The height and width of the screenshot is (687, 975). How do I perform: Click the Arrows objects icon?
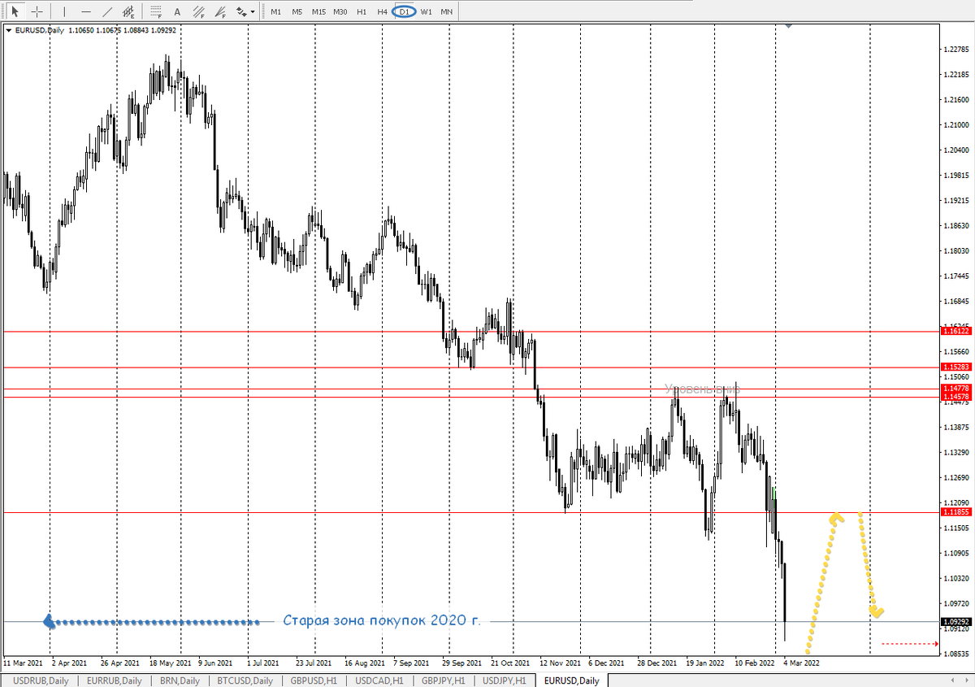[x=241, y=11]
